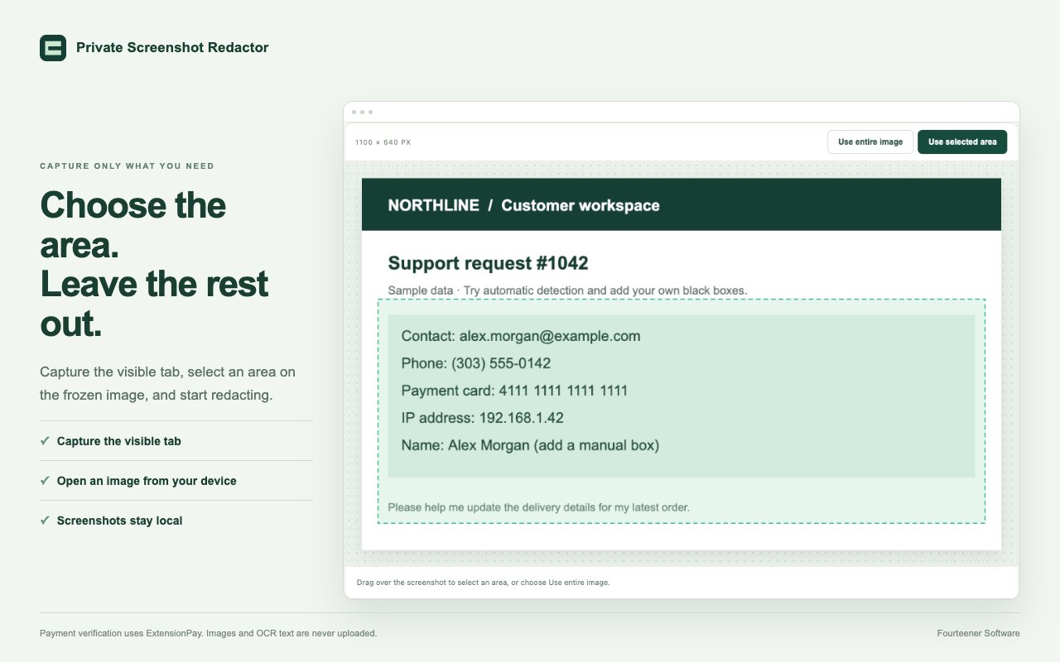This screenshot has width=1060, height=662.
Task: Click the "Private Screenshot Redactor" title text
Action: 172,48
